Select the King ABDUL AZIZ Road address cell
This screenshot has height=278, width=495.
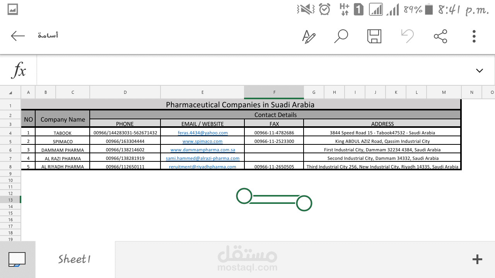click(382, 141)
